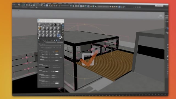
Task: Open the Options menu in Material Editor
Action: pos(53,22)
